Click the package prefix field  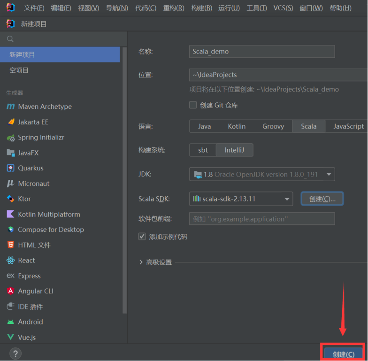tap(262, 219)
